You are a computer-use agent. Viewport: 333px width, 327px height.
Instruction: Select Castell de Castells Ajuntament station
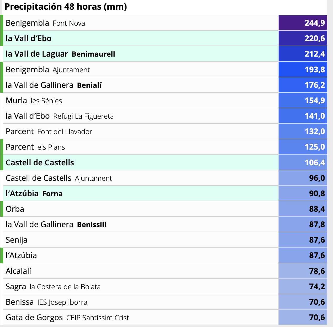click(x=165, y=178)
